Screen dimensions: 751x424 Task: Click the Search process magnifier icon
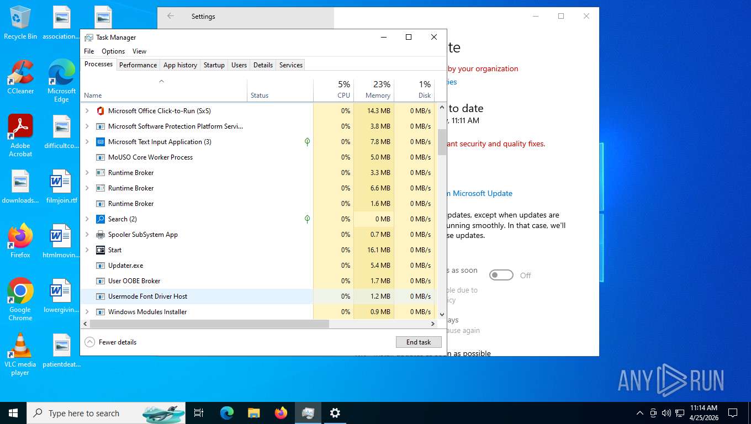click(x=101, y=219)
